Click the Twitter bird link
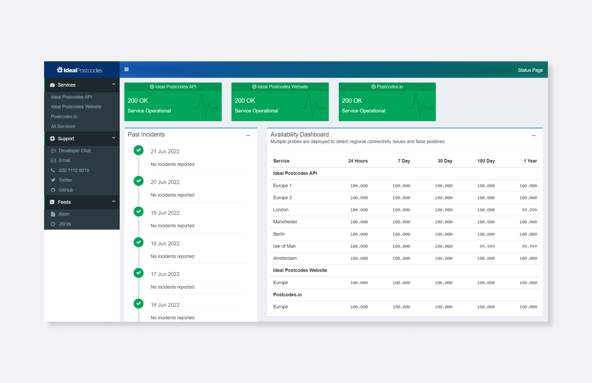 pos(65,180)
